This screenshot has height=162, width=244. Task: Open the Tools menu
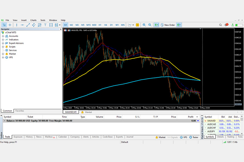point(43,20)
